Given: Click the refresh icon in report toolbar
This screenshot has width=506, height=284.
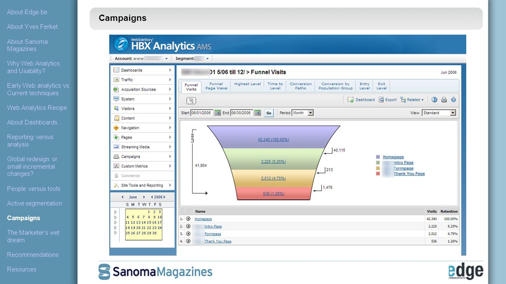Looking at the screenshot, I should (x=453, y=100).
